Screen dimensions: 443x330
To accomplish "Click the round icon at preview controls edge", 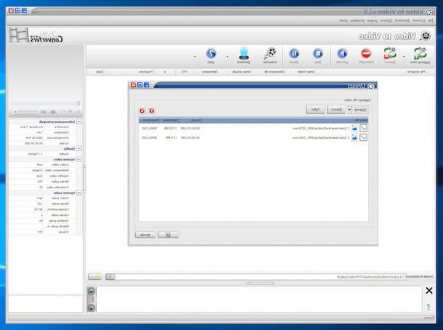I will [78, 112].
